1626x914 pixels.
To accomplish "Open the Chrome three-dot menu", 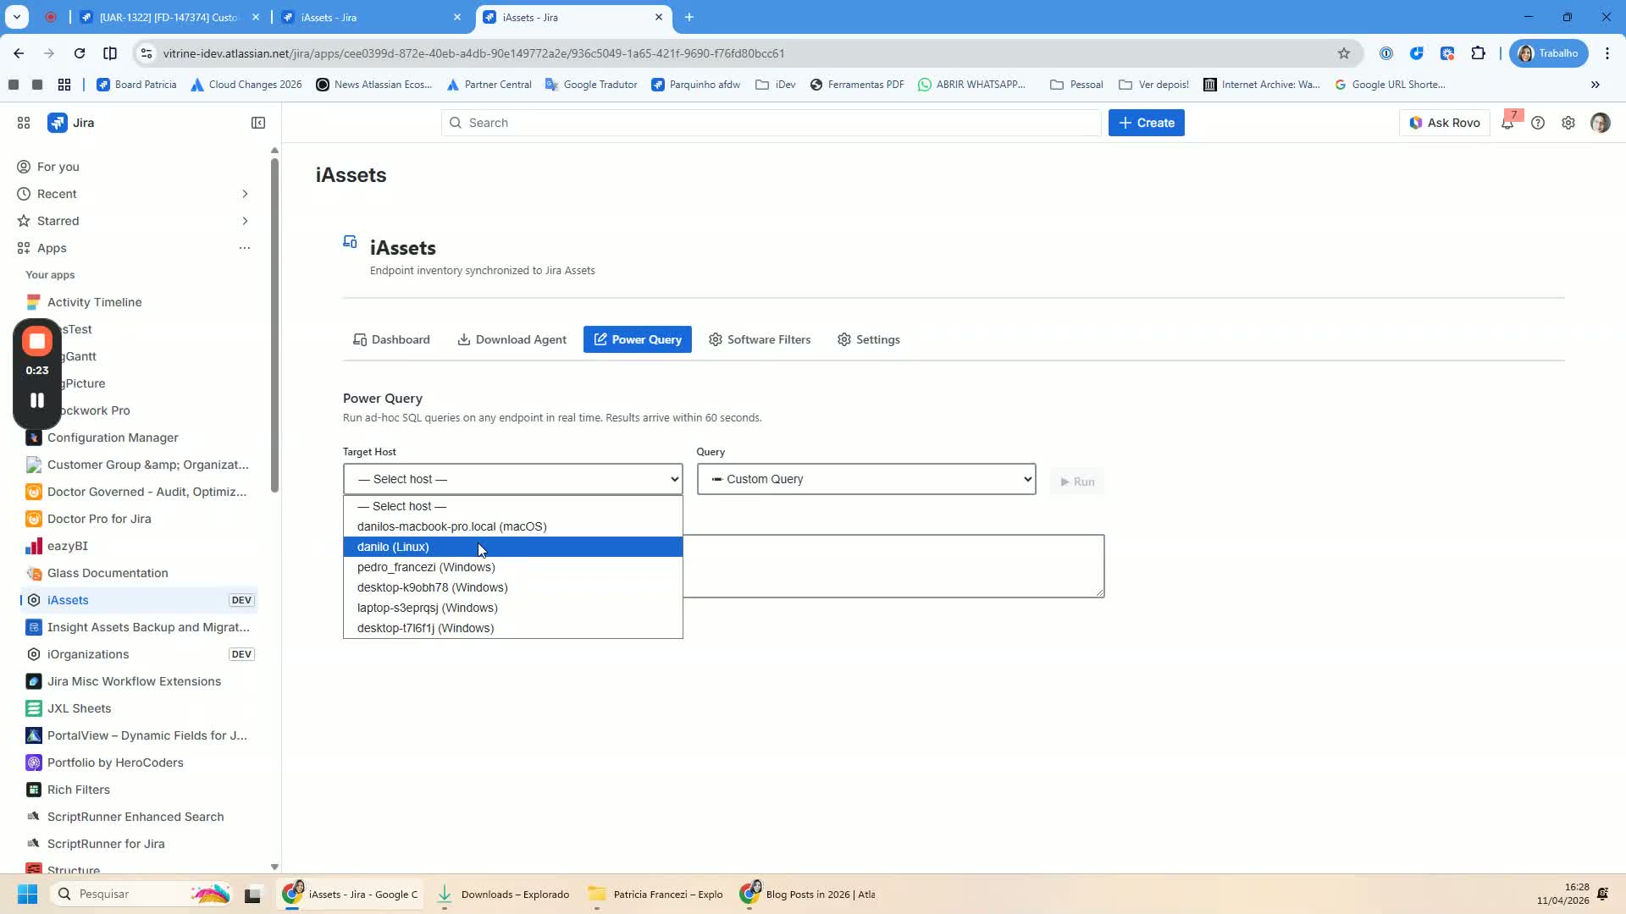I will point(1607,53).
